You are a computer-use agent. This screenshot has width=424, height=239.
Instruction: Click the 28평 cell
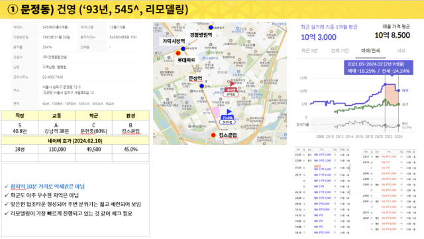20,149
